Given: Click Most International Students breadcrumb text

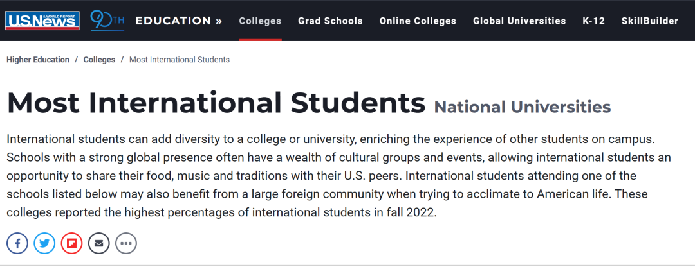Looking at the screenshot, I should tap(180, 60).
